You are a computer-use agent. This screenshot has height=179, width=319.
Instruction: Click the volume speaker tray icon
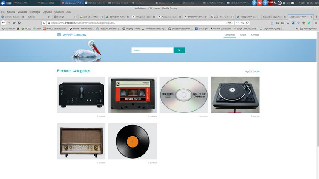(288, 3)
